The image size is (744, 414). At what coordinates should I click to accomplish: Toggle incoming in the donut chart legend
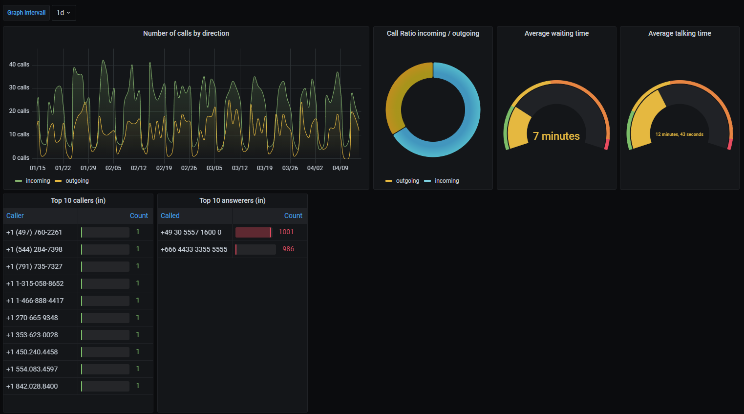pos(447,181)
